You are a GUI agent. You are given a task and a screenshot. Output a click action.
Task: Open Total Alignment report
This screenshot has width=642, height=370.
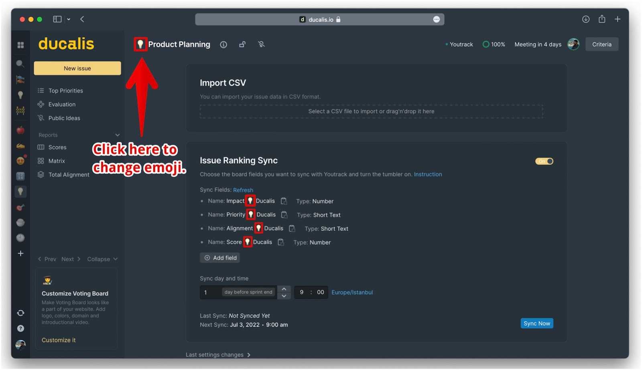(x=69, y=174)
